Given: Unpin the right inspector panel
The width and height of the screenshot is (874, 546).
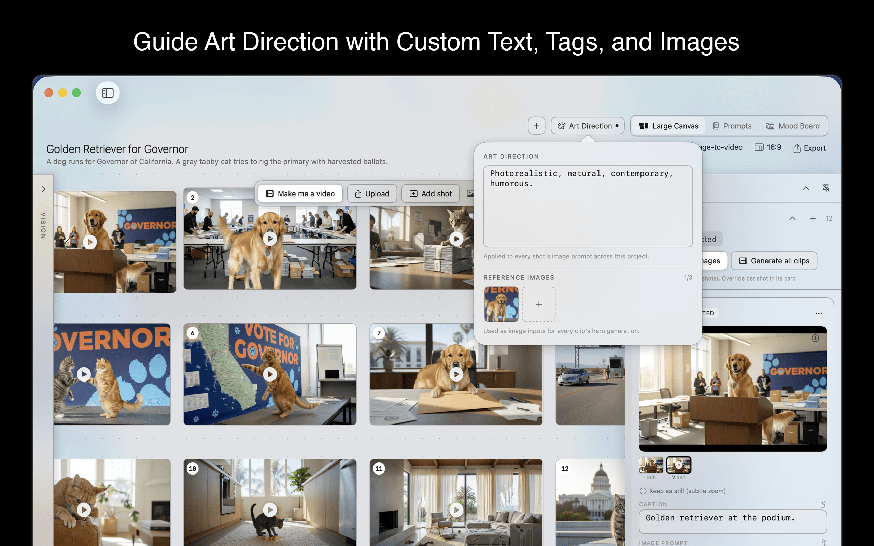Looking at the screenshot, I should pos(826,188).
